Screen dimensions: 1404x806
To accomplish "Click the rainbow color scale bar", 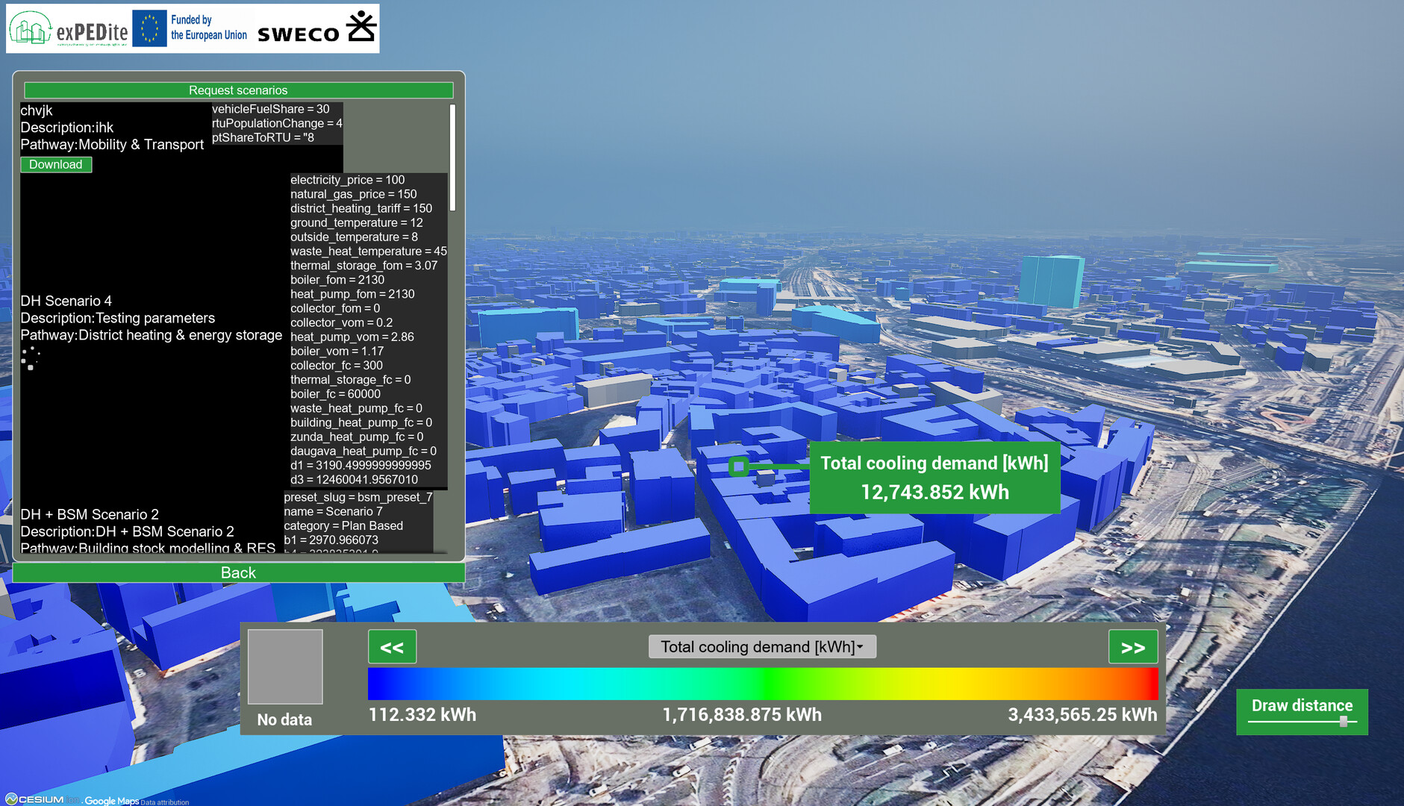I will (x=763, y=684).
